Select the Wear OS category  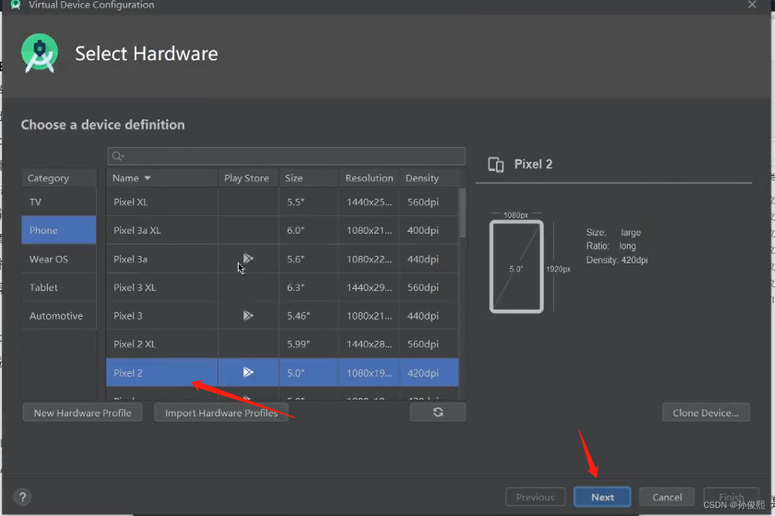[x=59, y=259]
